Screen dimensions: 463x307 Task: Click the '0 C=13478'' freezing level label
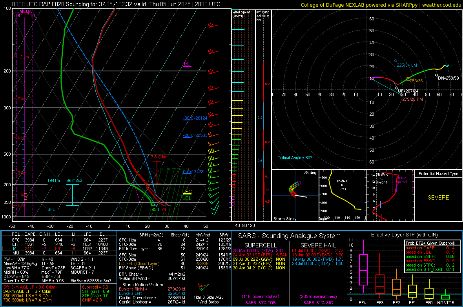[193, 172]
